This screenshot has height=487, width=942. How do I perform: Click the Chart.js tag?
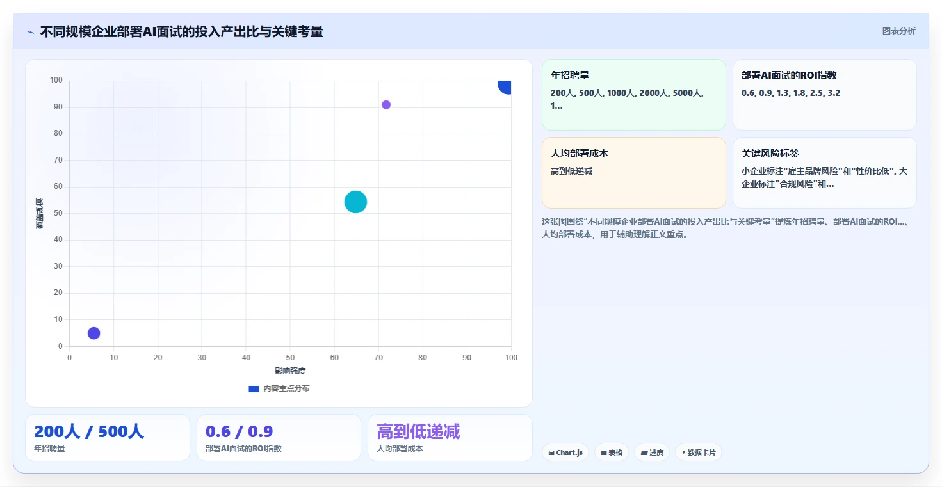(x=565, y=452)
